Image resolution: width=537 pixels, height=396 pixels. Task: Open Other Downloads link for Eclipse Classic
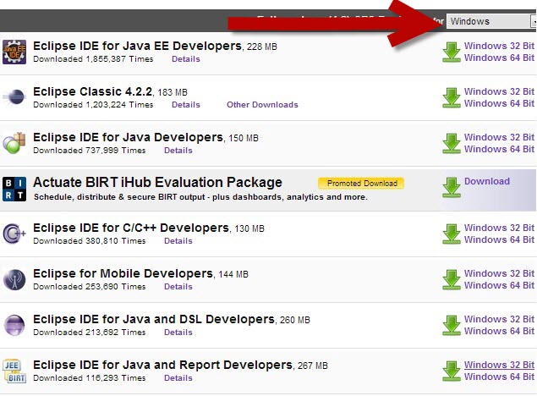point(262,105)
